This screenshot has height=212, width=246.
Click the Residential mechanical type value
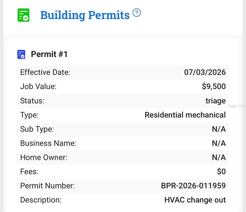click(x=185, y=115)
